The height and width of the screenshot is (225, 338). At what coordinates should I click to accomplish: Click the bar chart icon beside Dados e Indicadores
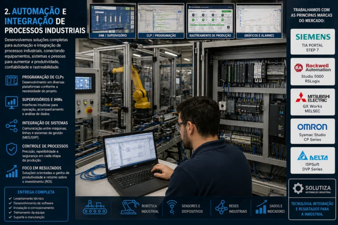click(x=261, y=207)
